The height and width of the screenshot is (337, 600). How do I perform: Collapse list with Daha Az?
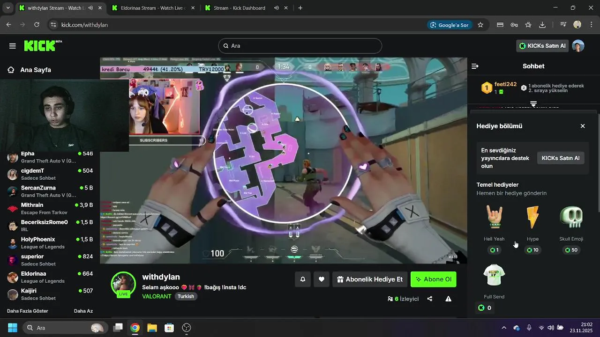click(x=83, y=311)
